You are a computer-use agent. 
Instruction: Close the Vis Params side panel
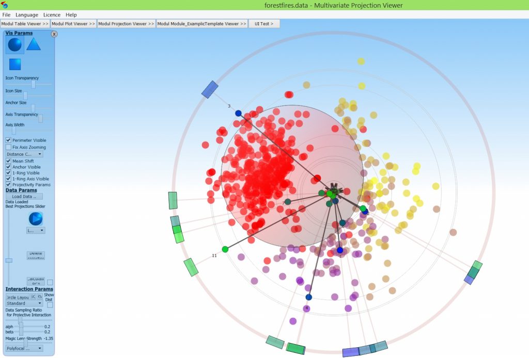(x=54, y=34)
